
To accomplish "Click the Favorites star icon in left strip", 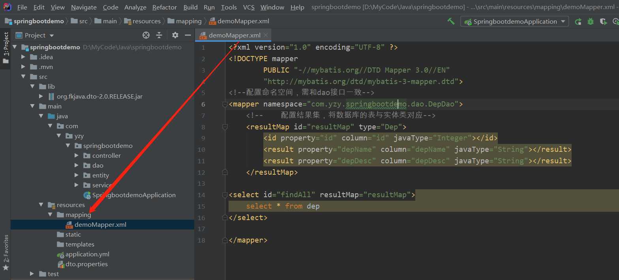I will (6, 267).
